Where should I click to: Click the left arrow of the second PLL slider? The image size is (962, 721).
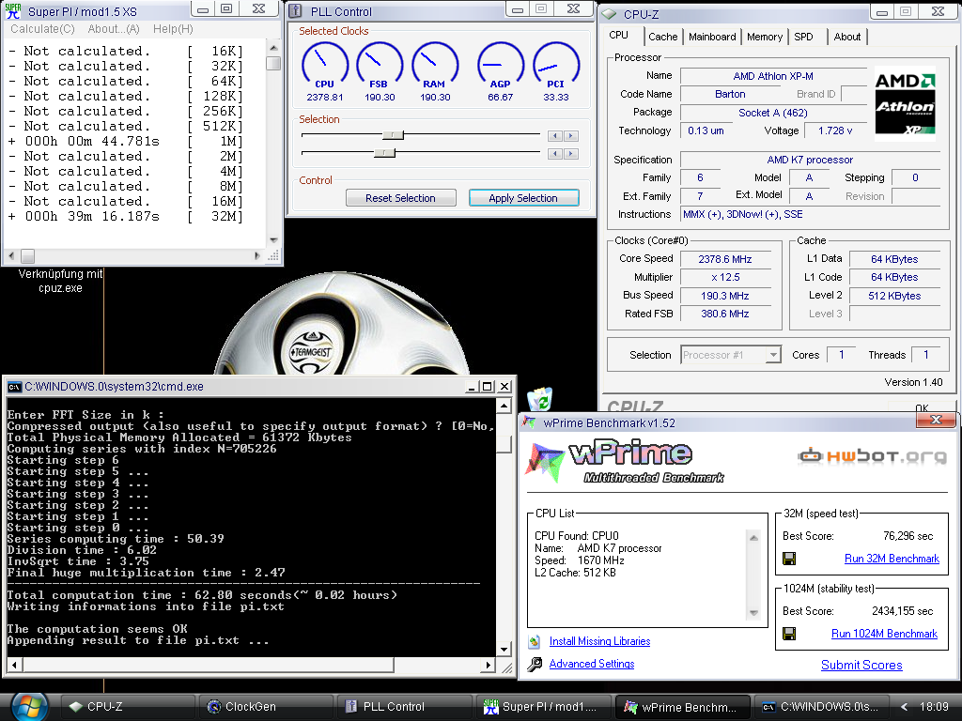[x=555, y=154]
